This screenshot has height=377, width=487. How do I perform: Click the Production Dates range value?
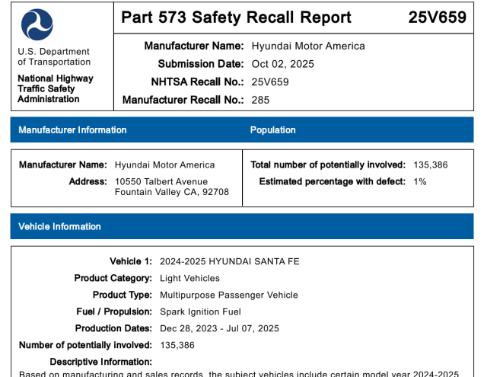point(219,328)
